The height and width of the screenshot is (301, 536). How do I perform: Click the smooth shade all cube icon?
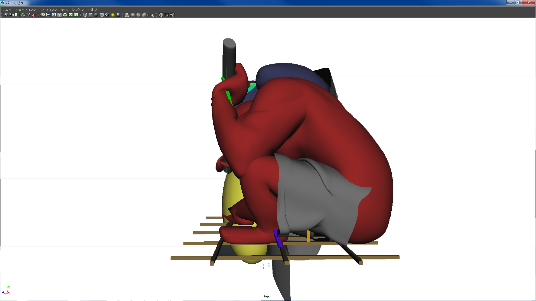(x=90, y=15)
